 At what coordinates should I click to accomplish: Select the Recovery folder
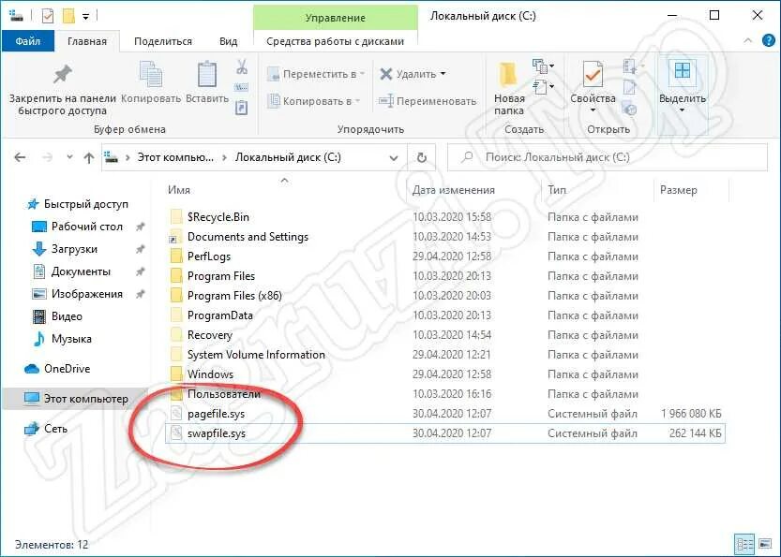pyautogui.click(x=210, y=335)
